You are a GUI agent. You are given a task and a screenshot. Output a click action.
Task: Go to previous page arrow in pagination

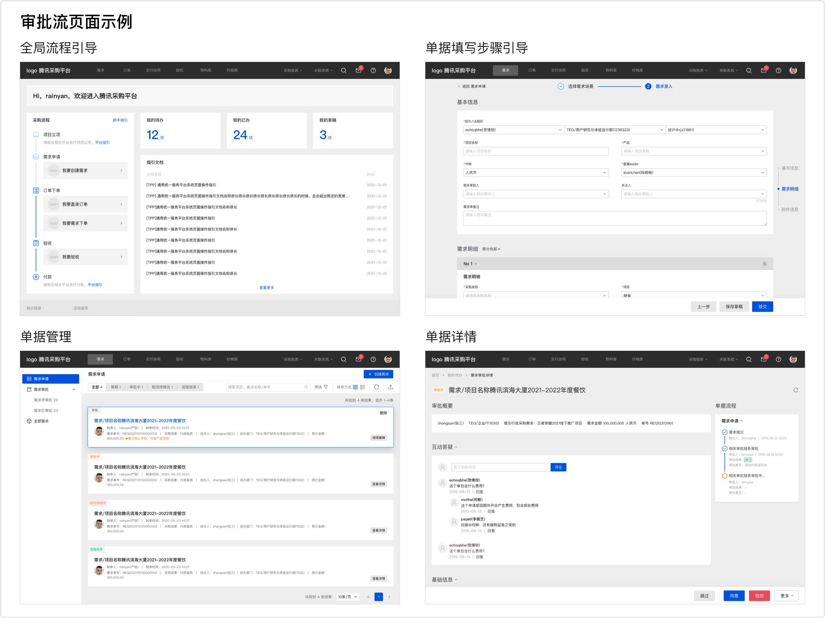[368, 597]
